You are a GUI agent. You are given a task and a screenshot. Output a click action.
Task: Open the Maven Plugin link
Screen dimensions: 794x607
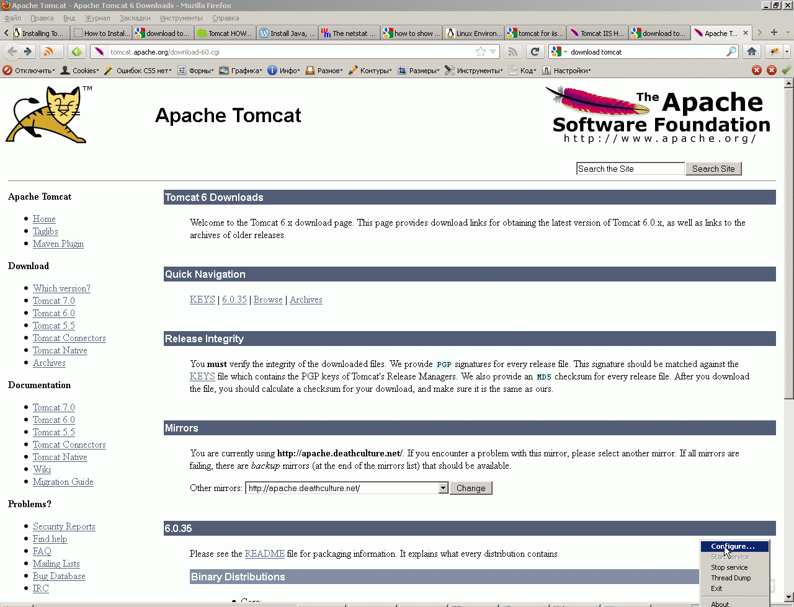pyautogui.click(x=58, y=244)
